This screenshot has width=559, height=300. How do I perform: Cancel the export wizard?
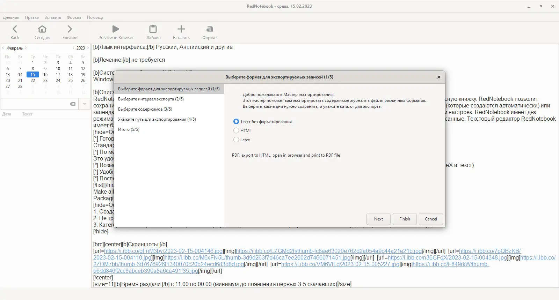pos(431,219)
